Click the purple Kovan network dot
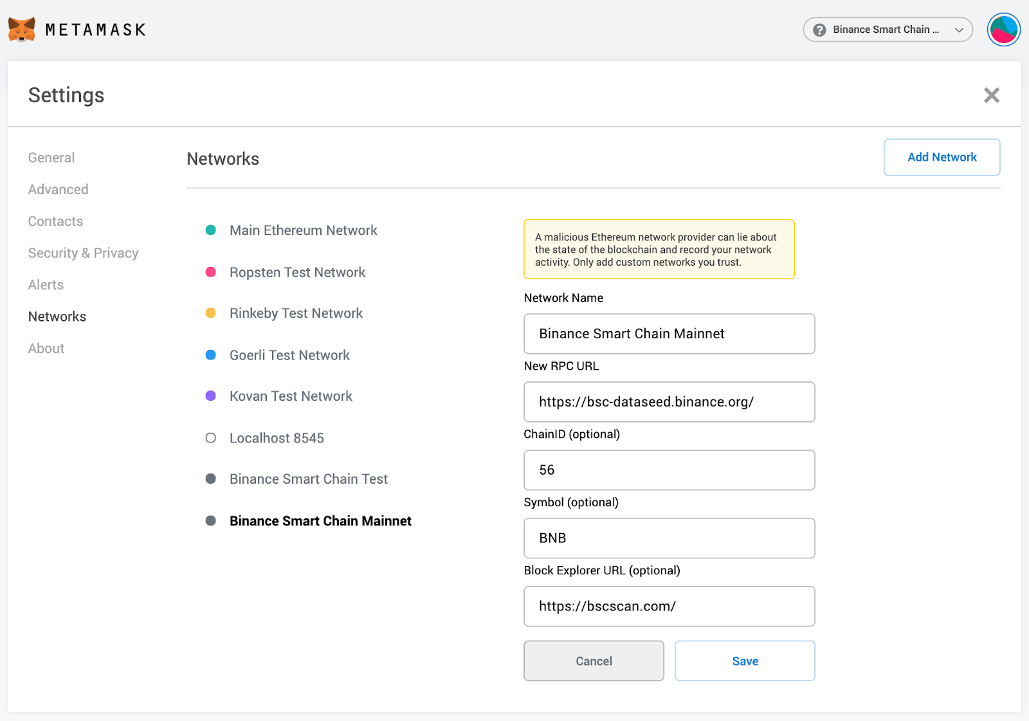Screen dimensions: 1029x721 pos(210,396)
